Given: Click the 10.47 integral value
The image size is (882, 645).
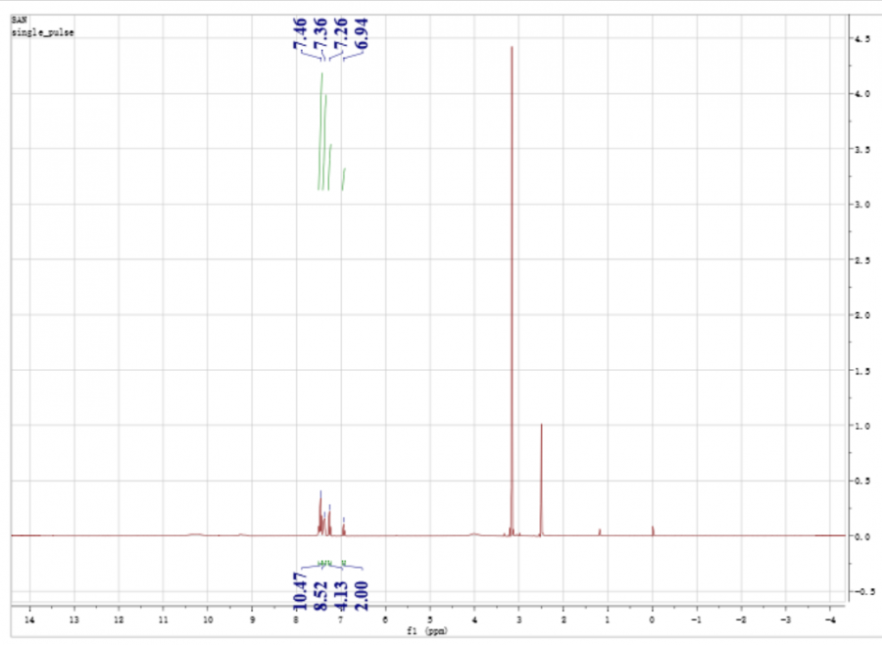Looking at the screenshot, I should pyautogui.click(x=301, y=591).
